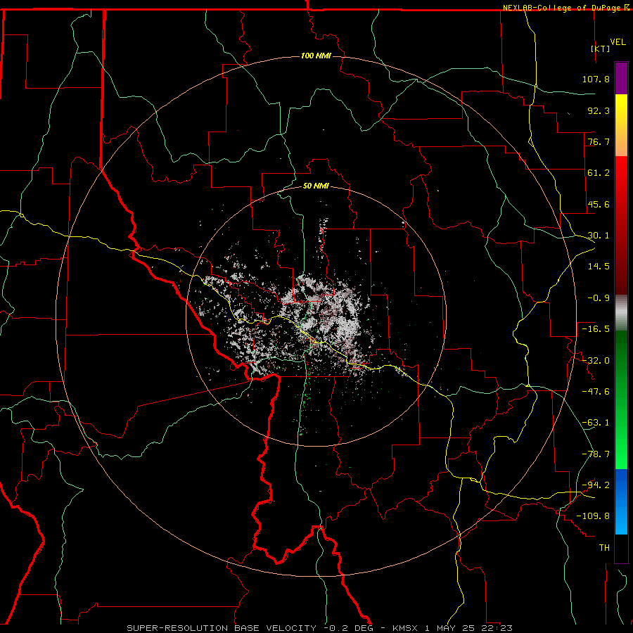Image resolution: width=633 pixels, height=633 pixels.
Task: Click the -109.8 velocity scale value
Action: [x=593, y=516]
